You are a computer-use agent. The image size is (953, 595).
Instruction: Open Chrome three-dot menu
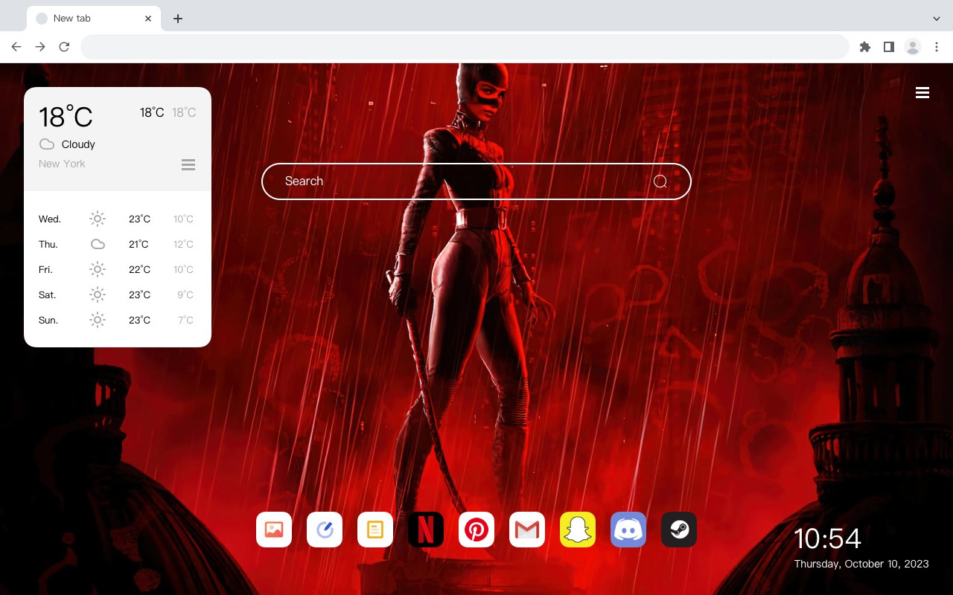[x=937, y=47]
